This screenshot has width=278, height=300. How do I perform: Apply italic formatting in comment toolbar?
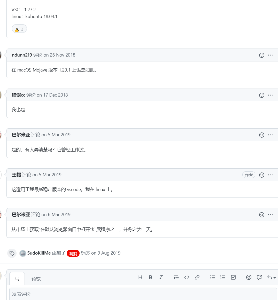(161, 277)
